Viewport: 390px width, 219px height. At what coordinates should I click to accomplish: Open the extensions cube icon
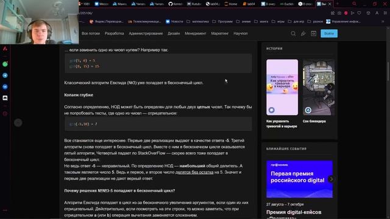coord(368,13)
